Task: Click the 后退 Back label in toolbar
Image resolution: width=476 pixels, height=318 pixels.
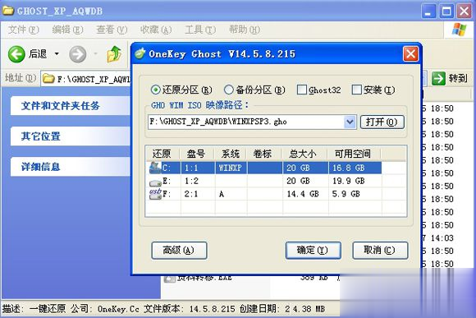Action: click(38, 54)
